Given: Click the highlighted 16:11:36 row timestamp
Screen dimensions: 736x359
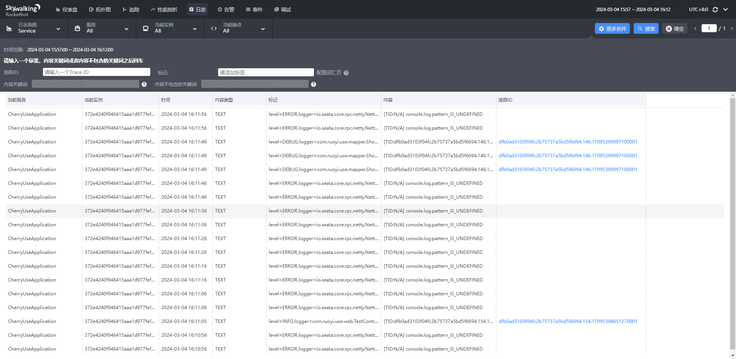Looking at the screenshot, I should [184, 211].
